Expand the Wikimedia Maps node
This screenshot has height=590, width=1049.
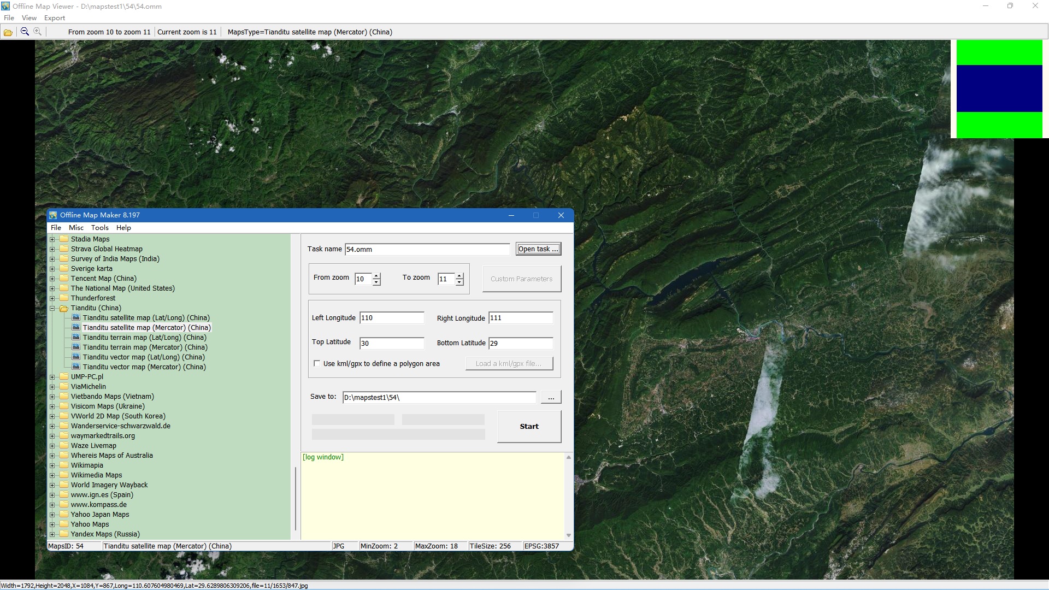point(52,475)
